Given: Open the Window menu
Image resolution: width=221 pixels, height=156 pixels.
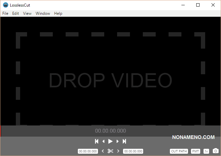Looking at the screenshot, I should pyautogui.click(x=43, y=13).
